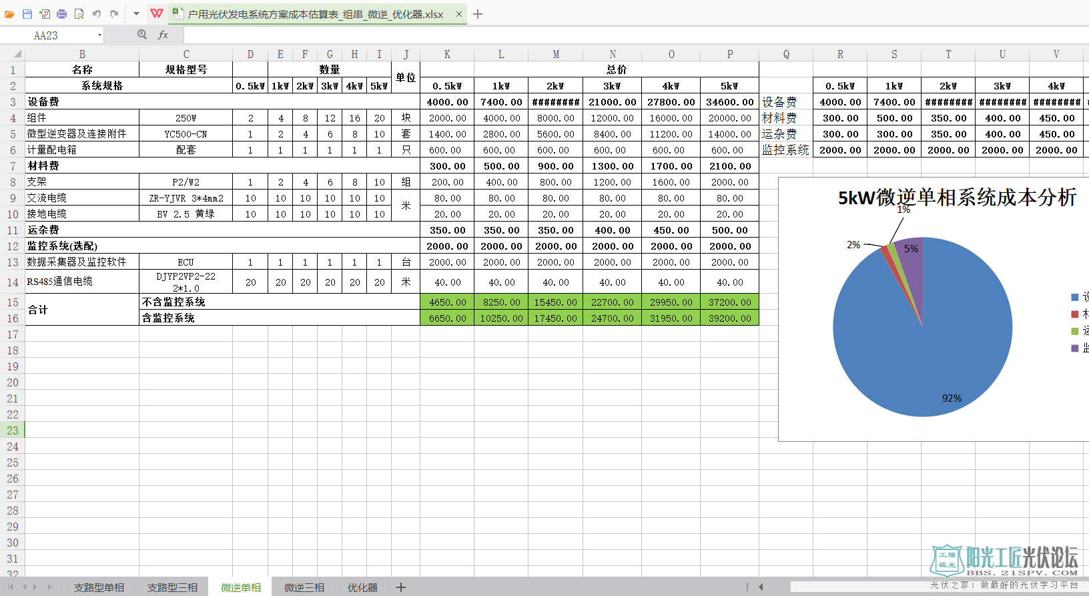Select the 微型逆变器及连接附件 cell
This screenshot has width=1089, height=596.
82,134
